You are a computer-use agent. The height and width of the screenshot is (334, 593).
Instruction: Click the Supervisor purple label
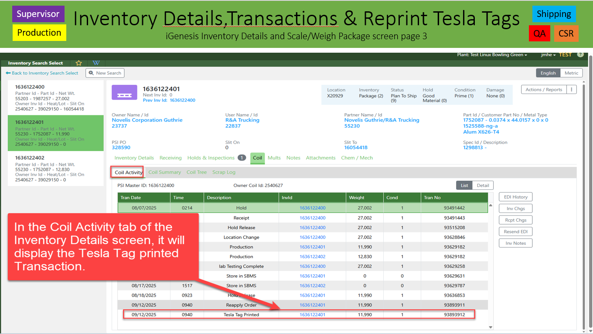[38, 14]
